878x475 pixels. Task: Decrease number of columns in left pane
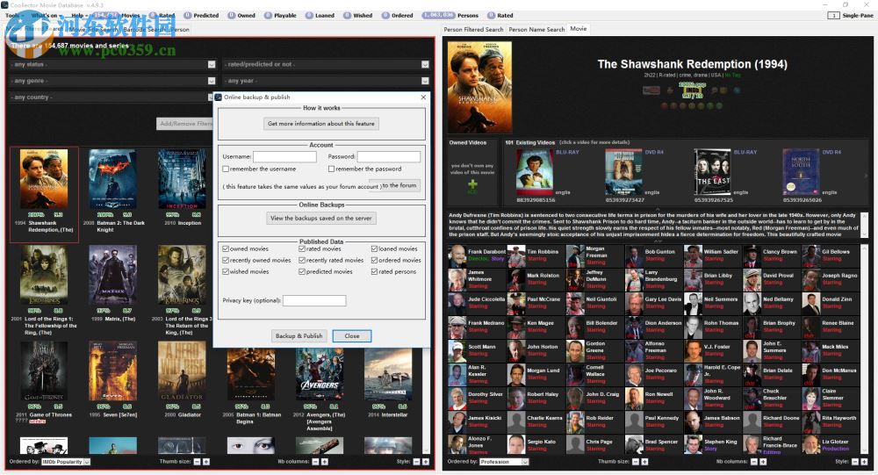[315, 462]
